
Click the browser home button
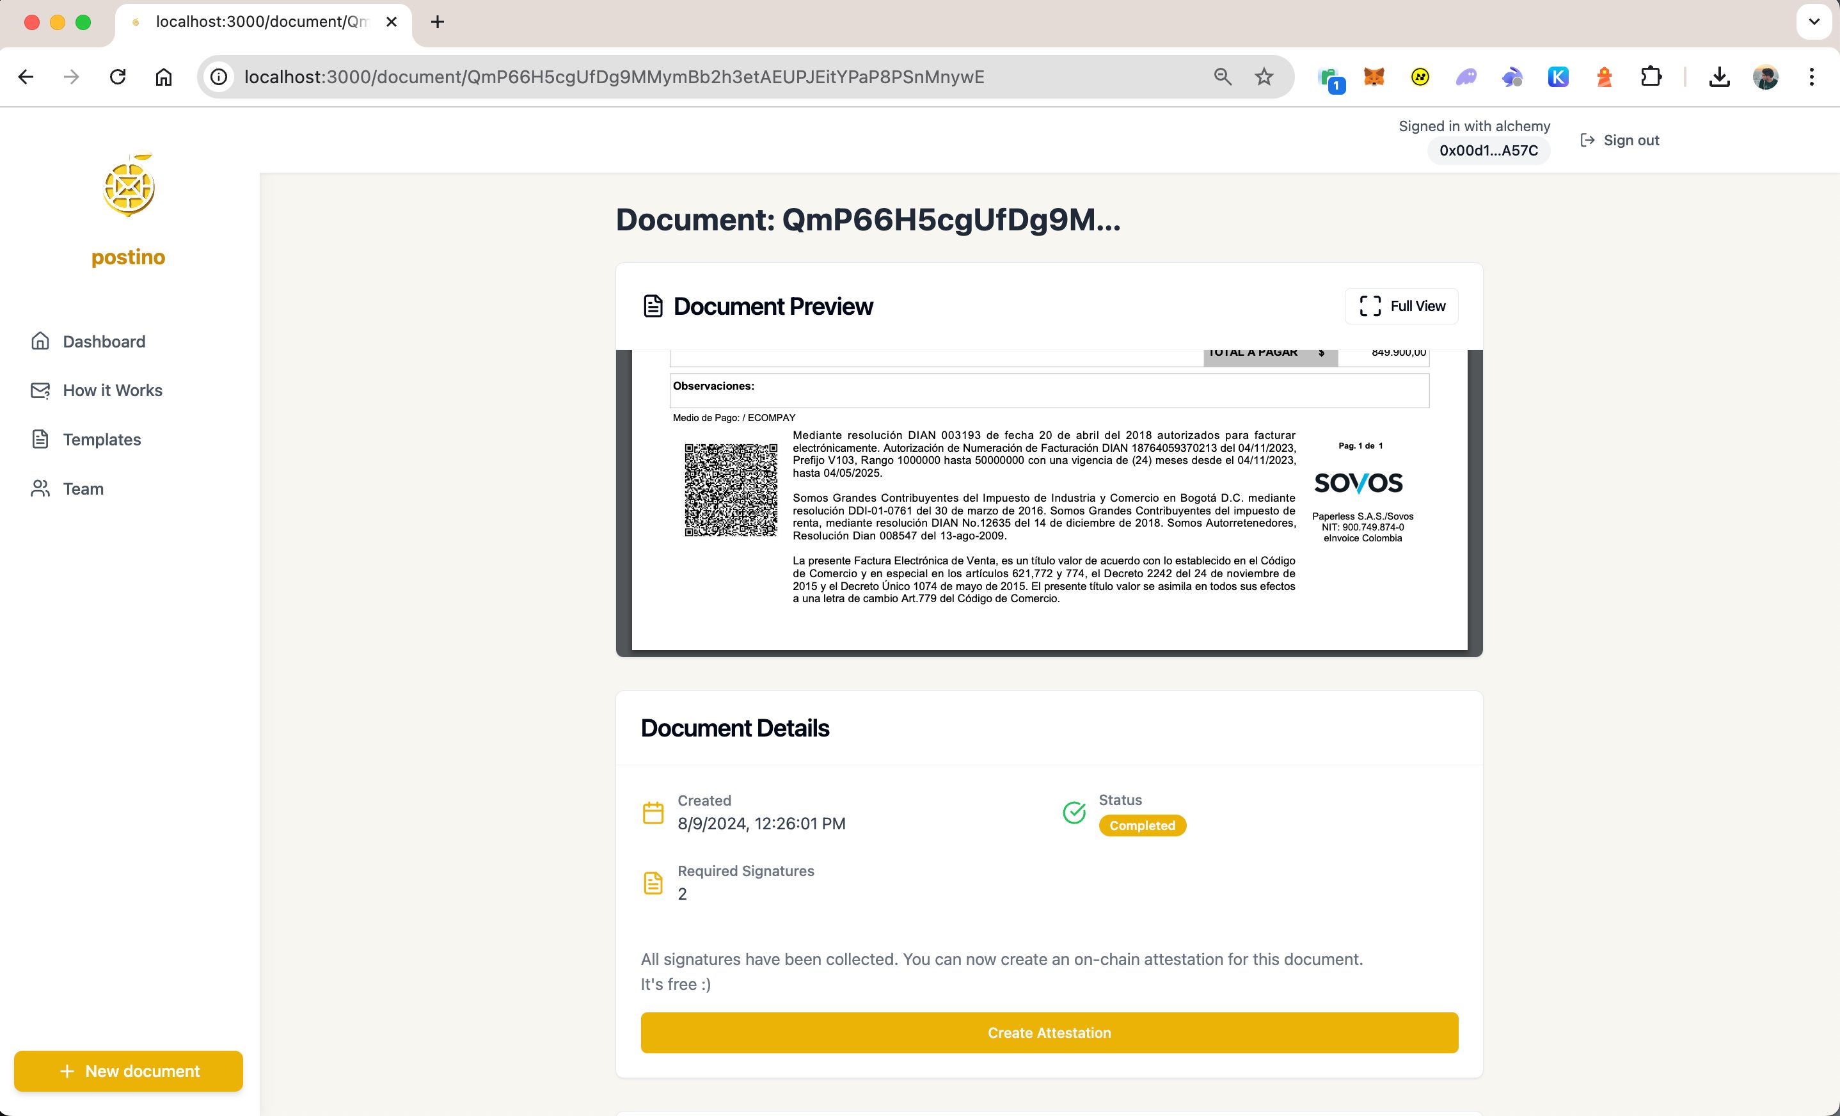click(164, 77)
